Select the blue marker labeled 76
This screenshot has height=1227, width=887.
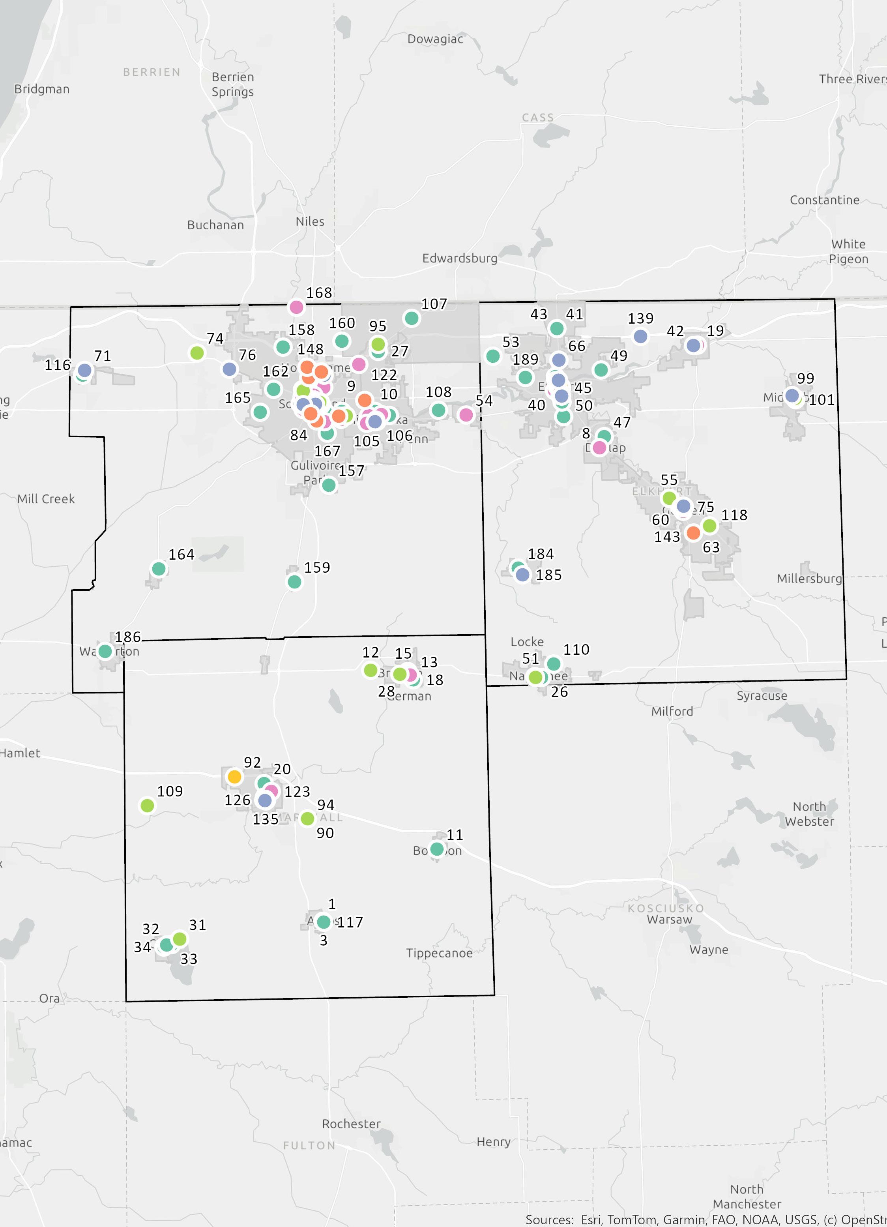pyautogui.click(x=229, y=369)
